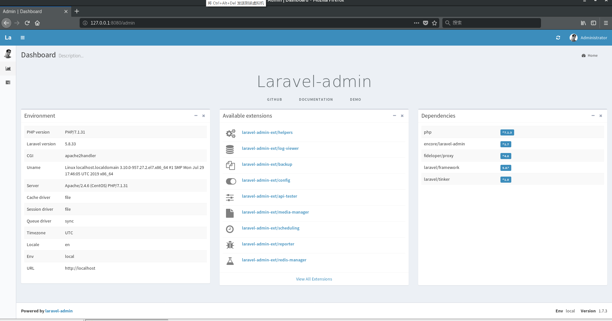Close the Environment panel
This screenshot has height=321, width=612.
point(204,116)
